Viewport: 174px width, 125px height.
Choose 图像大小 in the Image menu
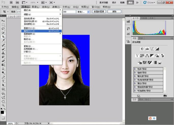(x=30, y=28)
